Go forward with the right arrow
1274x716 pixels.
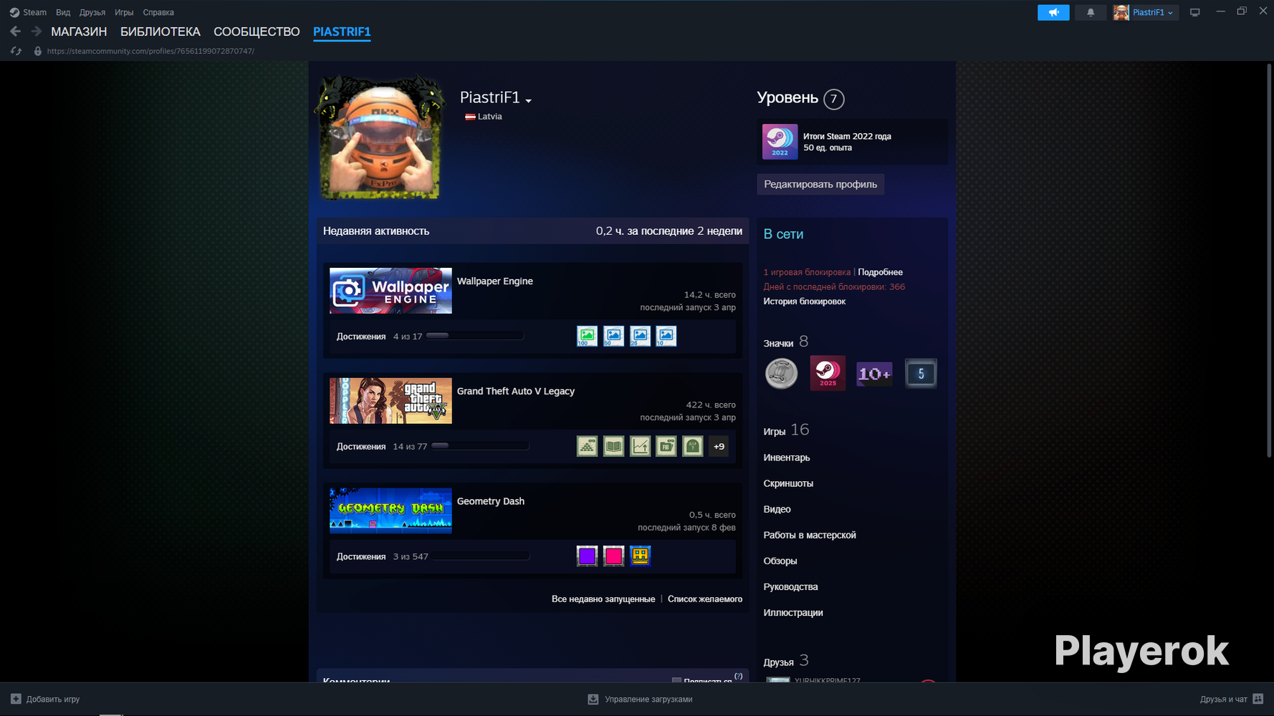point(37,32)
